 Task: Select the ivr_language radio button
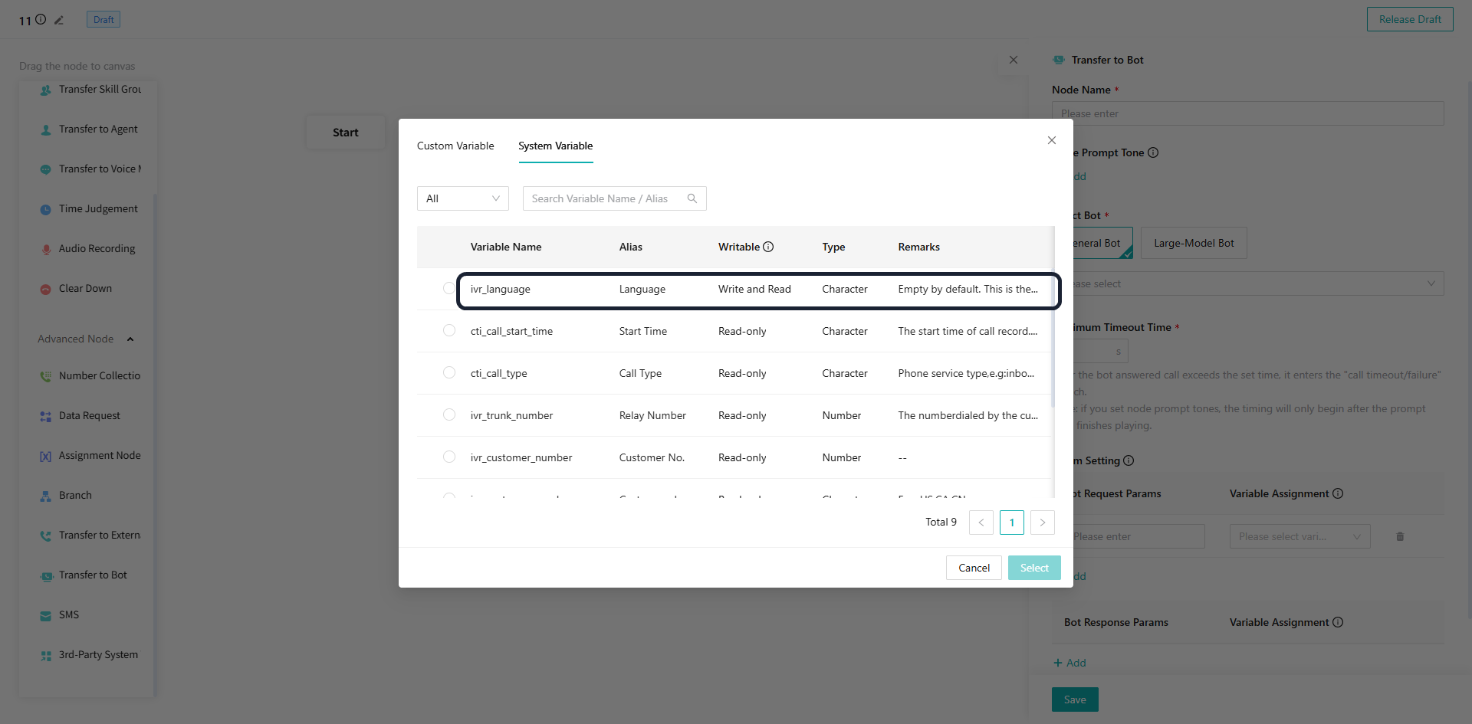click(x=449, y=288)
